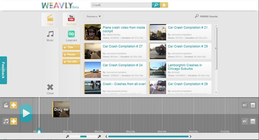
Task: Close the clip browser panel
Action: [x=50, y=89]
